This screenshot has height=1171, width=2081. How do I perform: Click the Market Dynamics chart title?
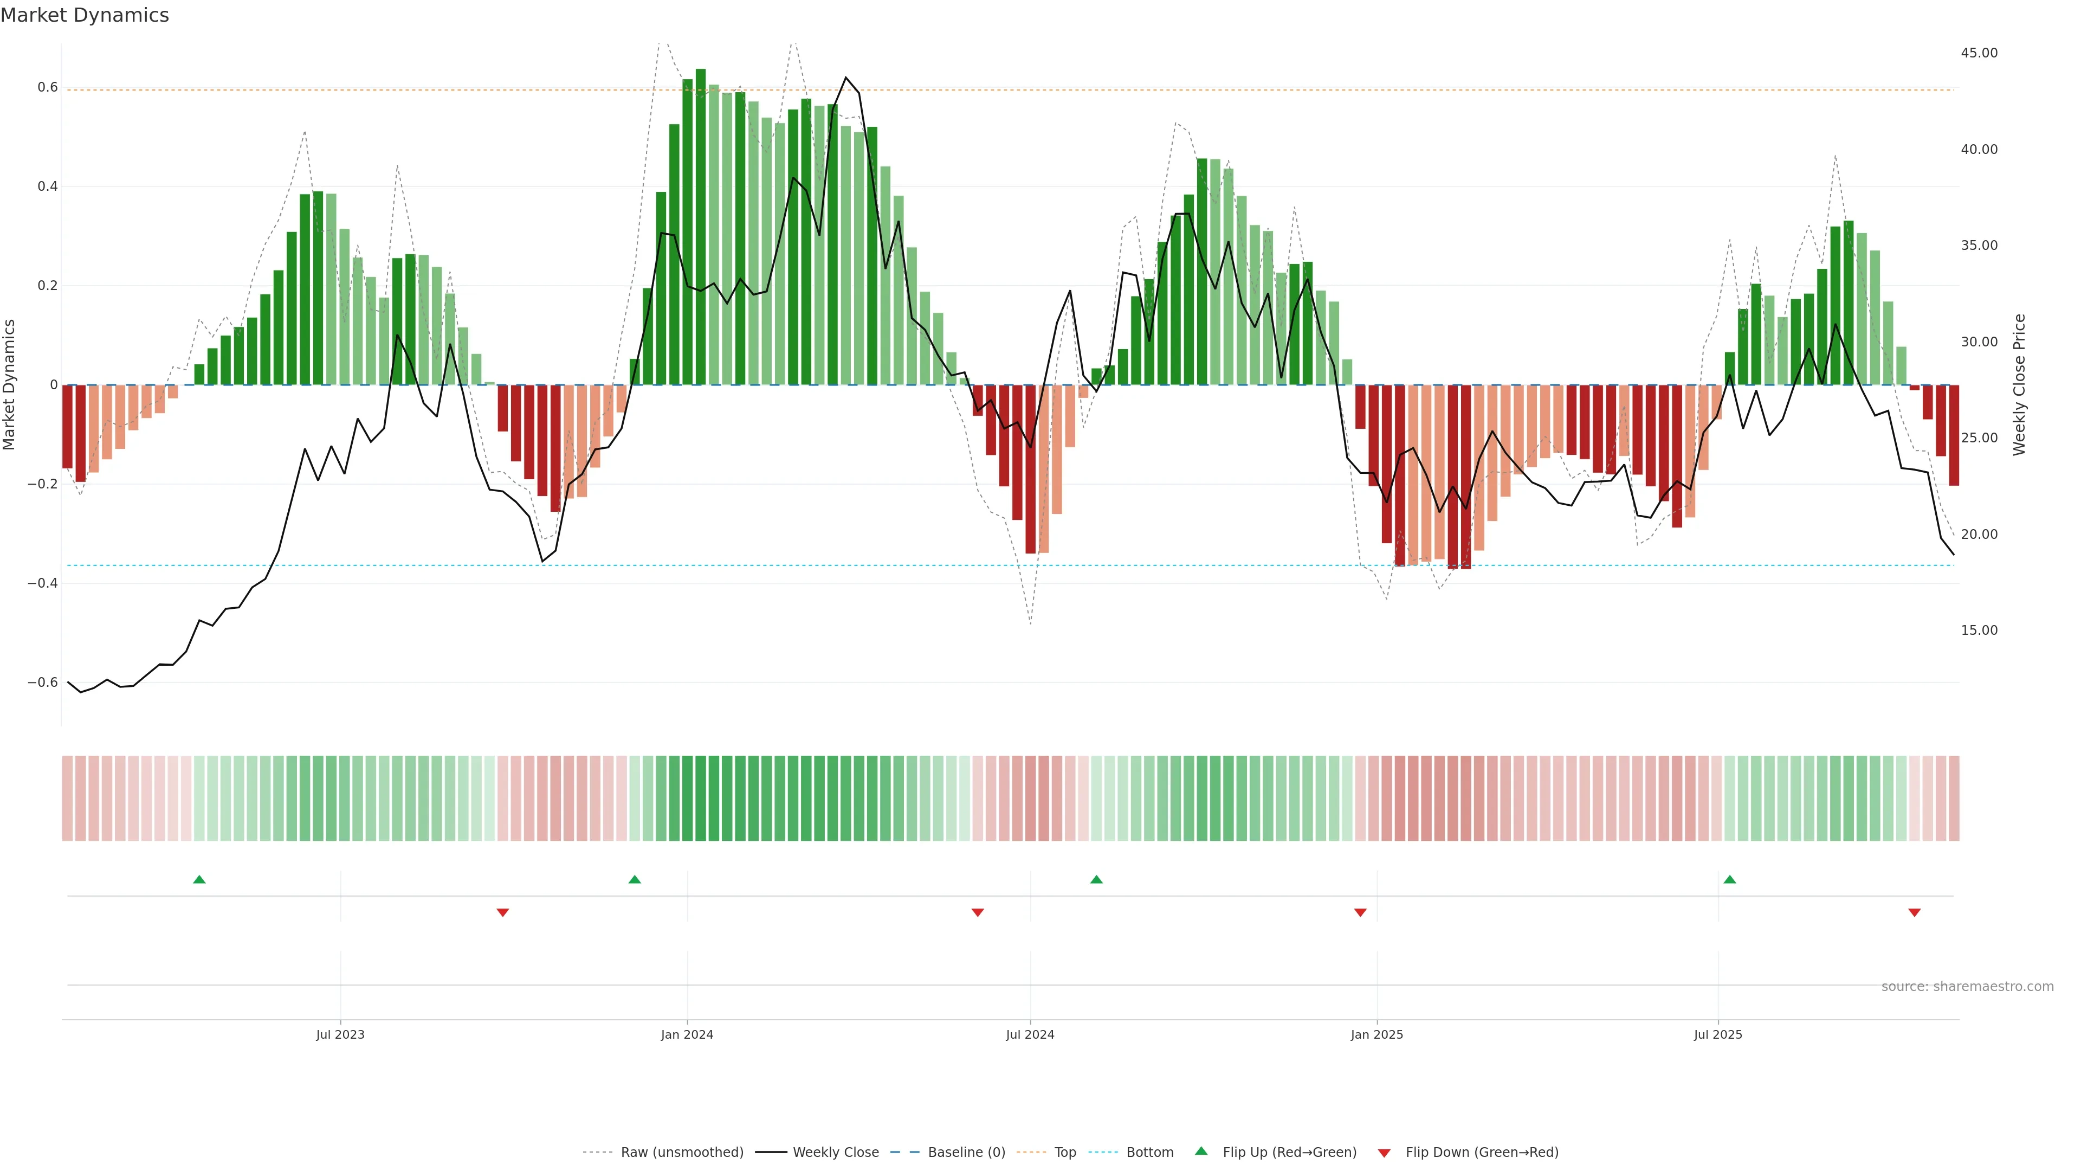click(x=85, y=15)
